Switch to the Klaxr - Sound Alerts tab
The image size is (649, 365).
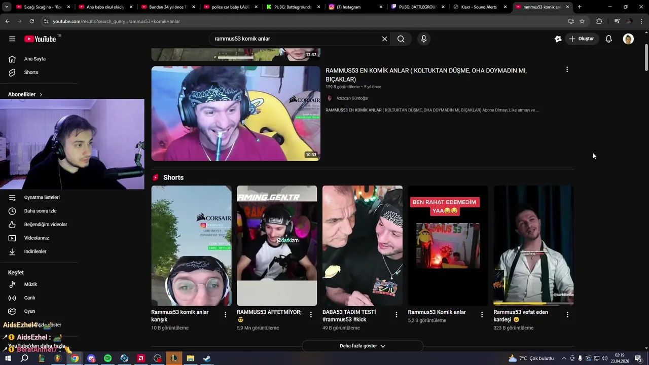(x=481, y=7)
